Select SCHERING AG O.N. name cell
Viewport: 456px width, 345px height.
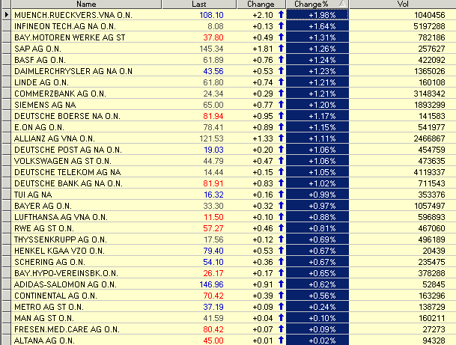(49, 262)
